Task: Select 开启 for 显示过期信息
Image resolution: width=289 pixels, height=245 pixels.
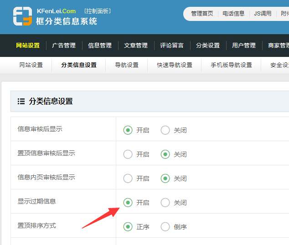Action: (128, 203)
